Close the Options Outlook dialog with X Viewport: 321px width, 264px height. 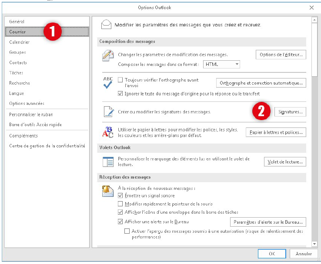point(311,7)
